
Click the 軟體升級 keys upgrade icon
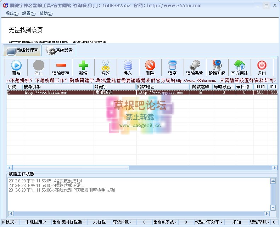(x=217, y=65)
